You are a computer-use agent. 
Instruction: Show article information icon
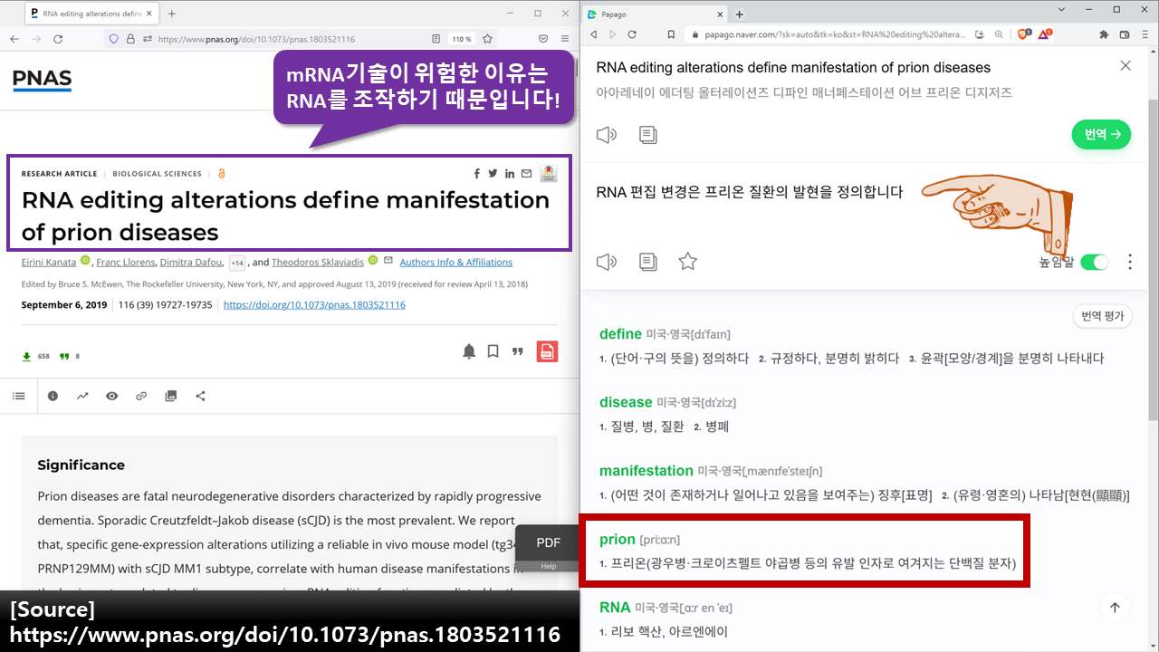53,396
